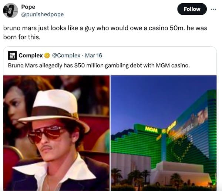222x191 pixels.
Task: Click the sunglasses in the left photo
Action: click(x=46, y=134)
